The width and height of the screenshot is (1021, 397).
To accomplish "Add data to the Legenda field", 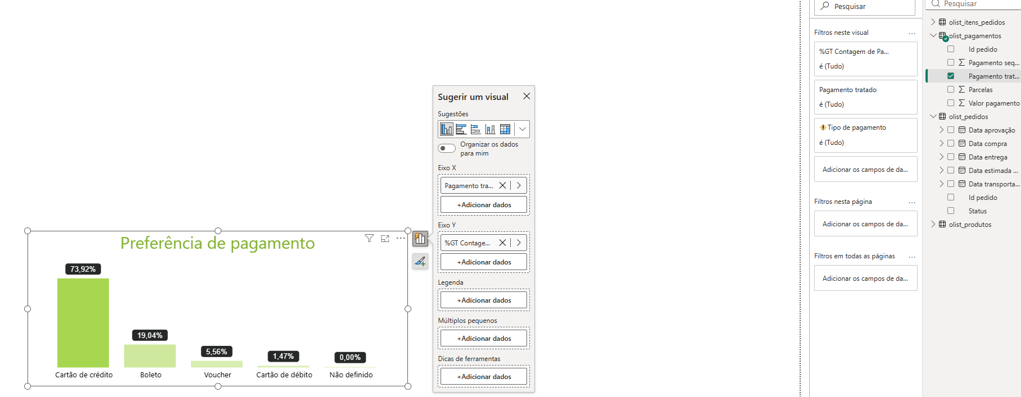I will [x=484, y=300].
